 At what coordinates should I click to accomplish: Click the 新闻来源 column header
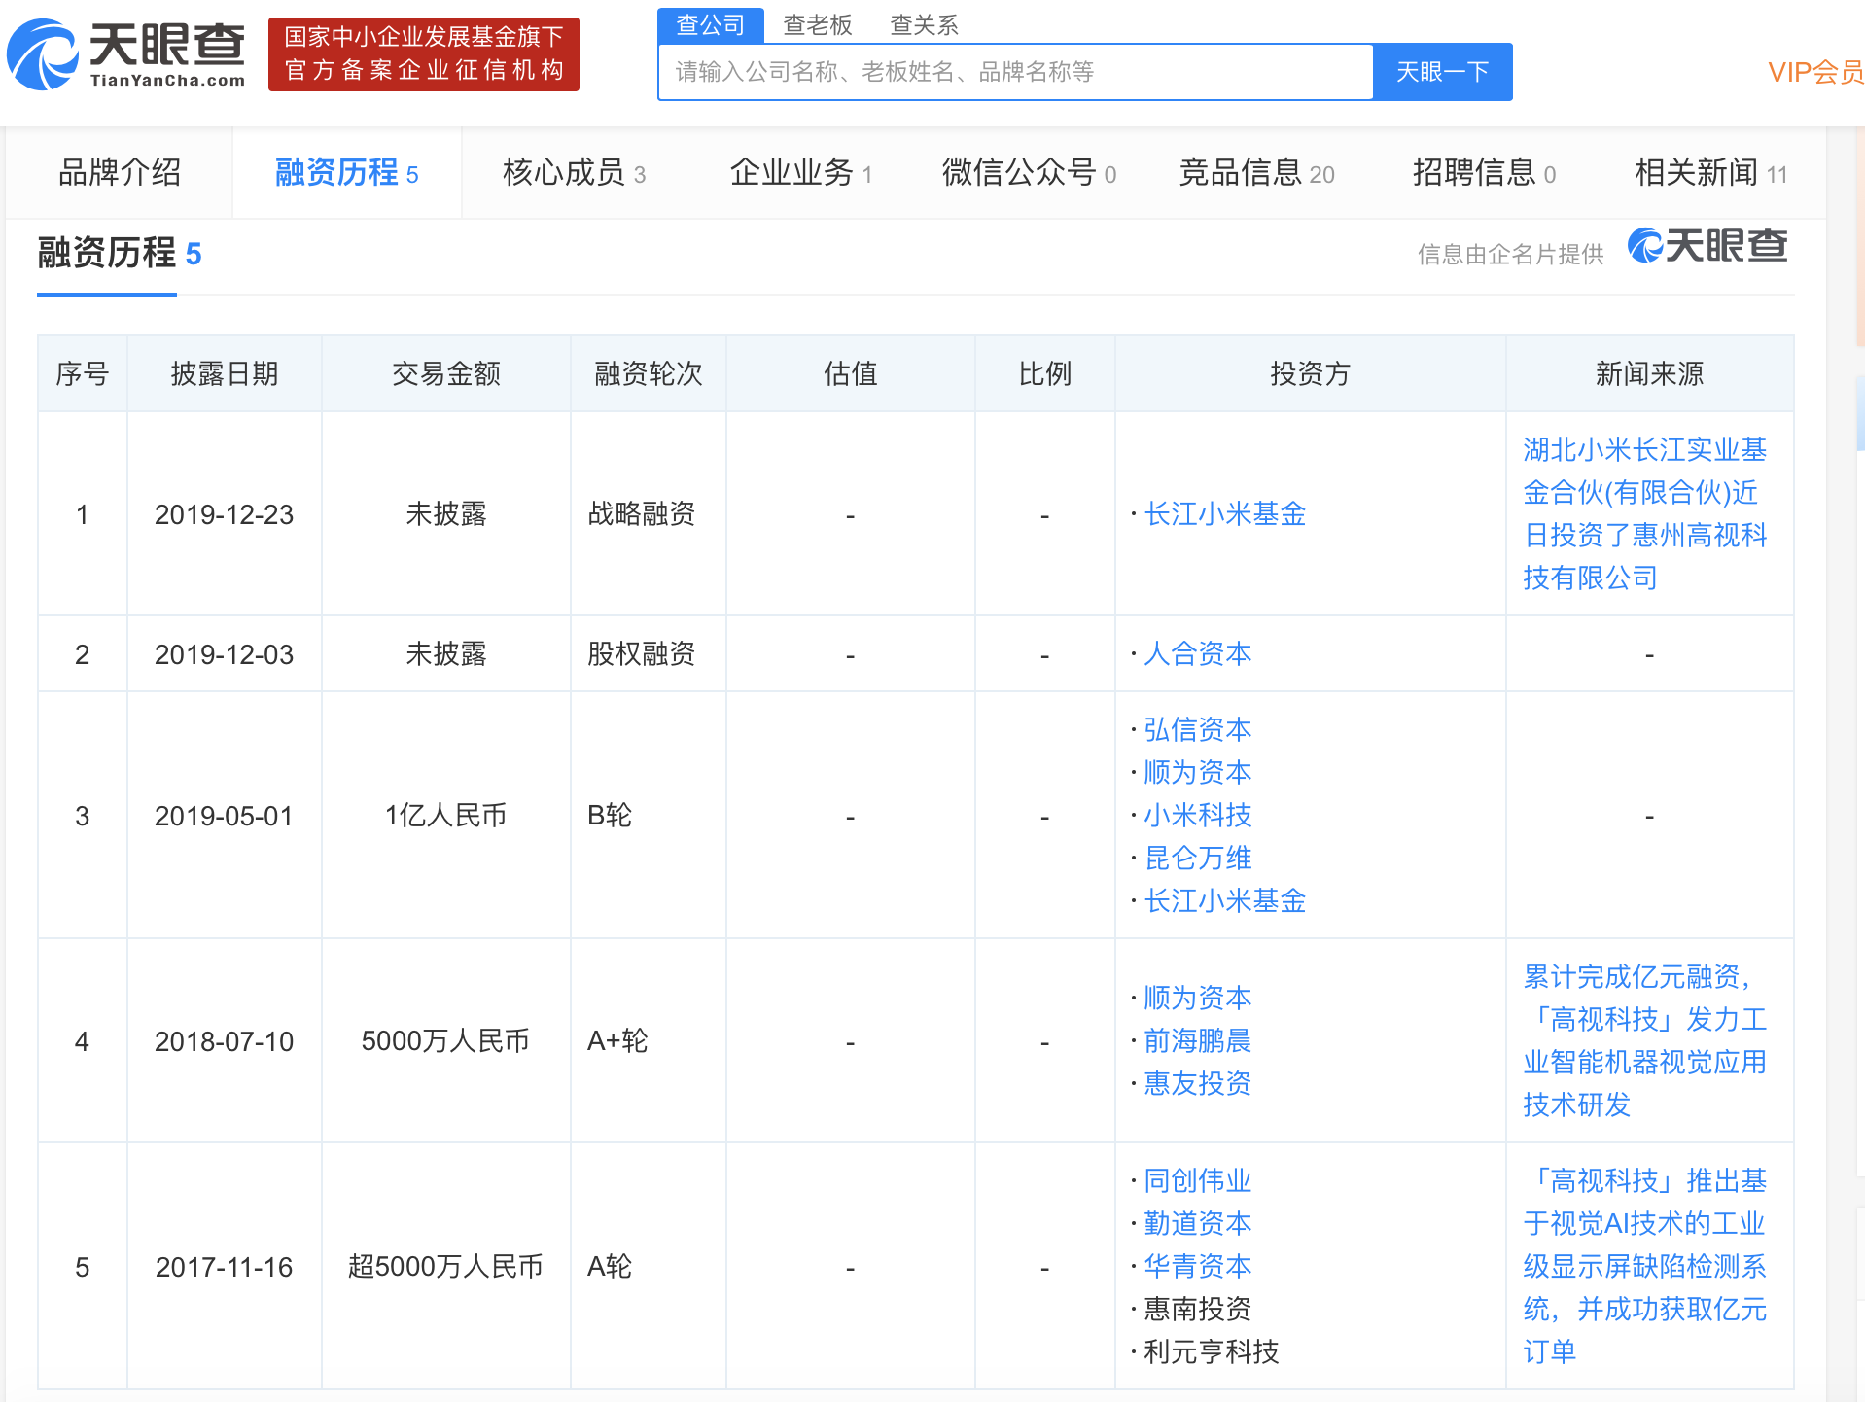pyautogui.click(x=1649, y=373)
